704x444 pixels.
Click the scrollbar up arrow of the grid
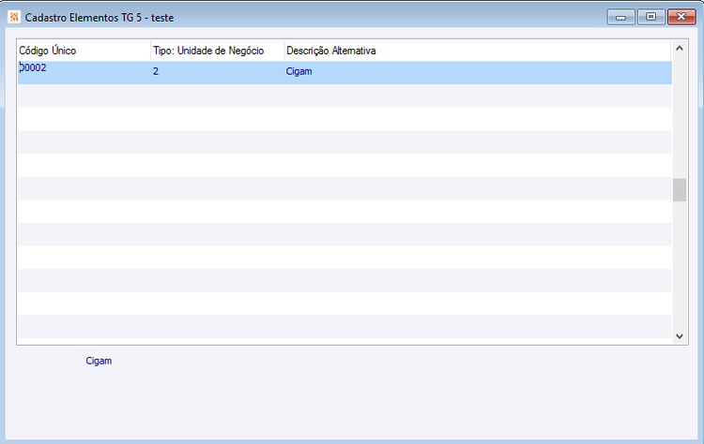point(680,48)
